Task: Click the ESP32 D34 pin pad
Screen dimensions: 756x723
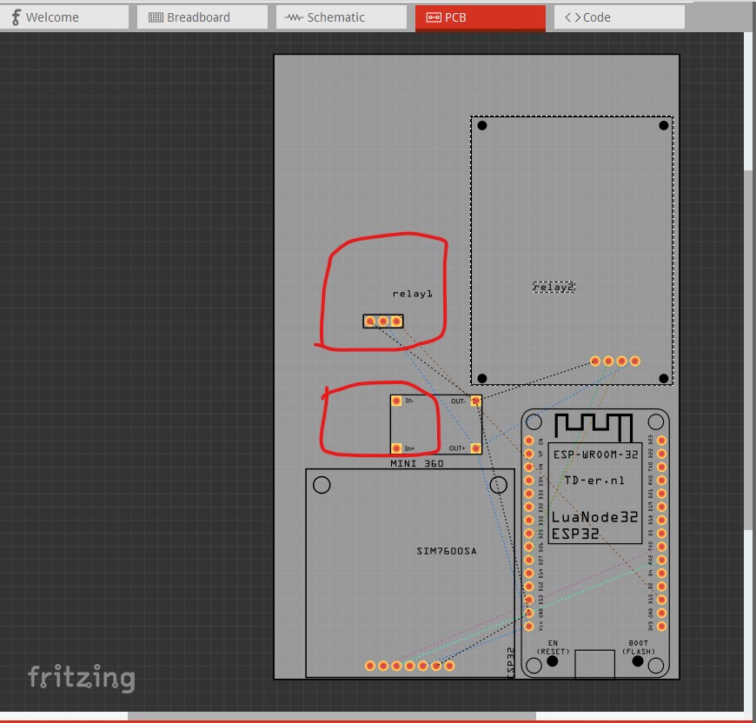Action: coord(529,481)
